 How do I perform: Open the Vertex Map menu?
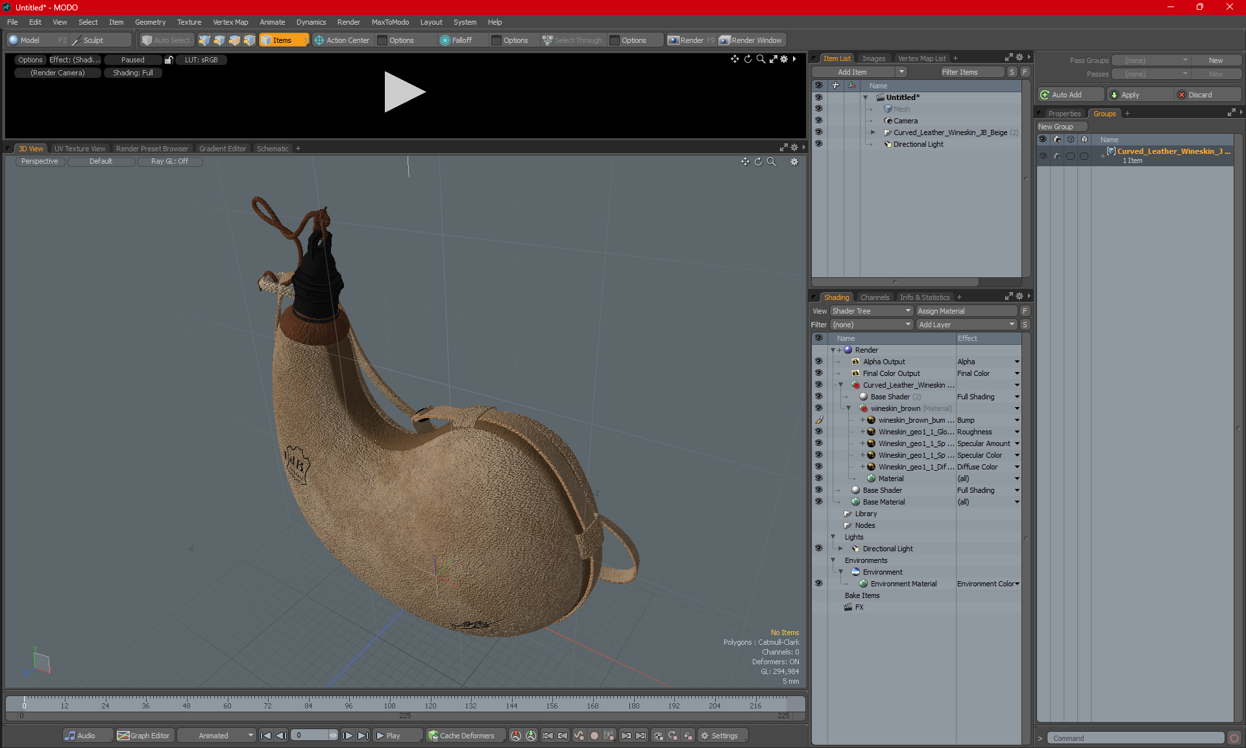point(230,22)
